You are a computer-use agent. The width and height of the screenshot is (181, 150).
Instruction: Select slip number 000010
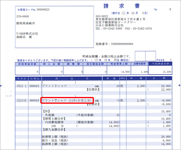(x=34, y=86)
